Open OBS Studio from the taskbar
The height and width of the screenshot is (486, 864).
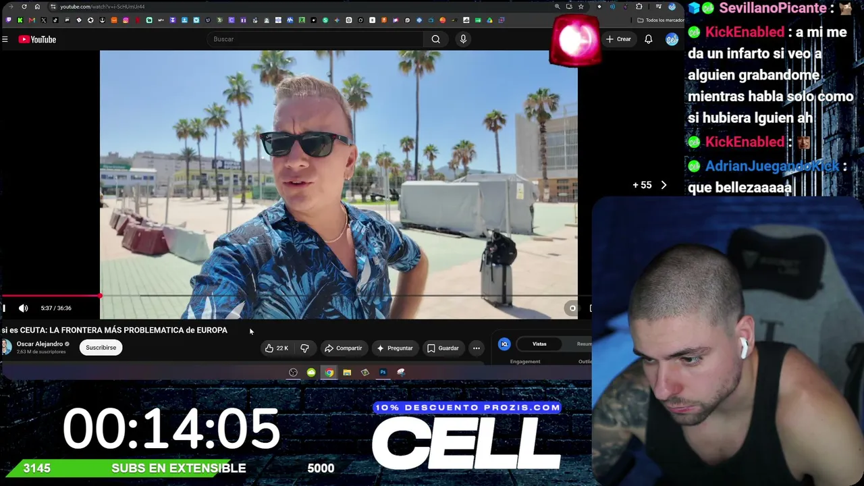click(x=293, y=373)
